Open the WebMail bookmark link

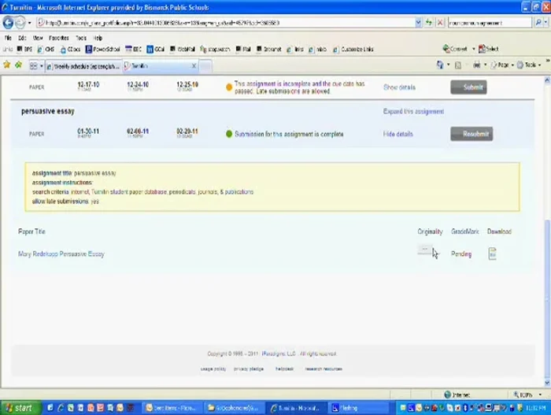[183, 49]
